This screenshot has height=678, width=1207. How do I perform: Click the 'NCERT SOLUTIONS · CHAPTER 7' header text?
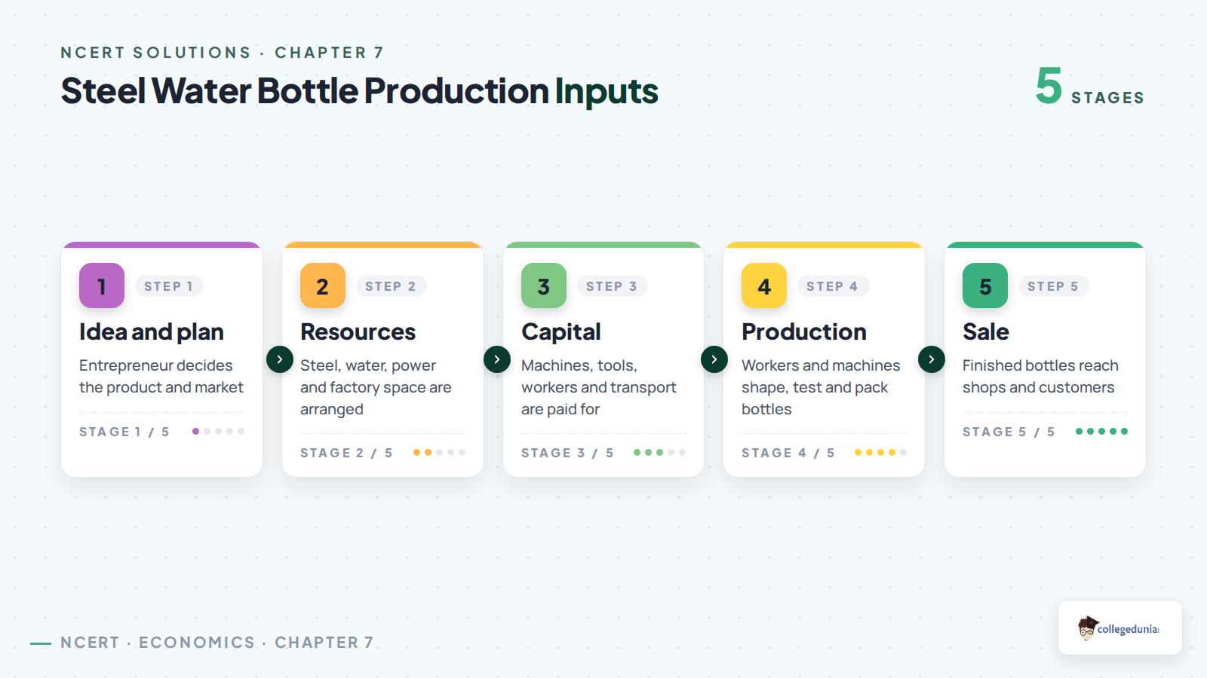223,53
